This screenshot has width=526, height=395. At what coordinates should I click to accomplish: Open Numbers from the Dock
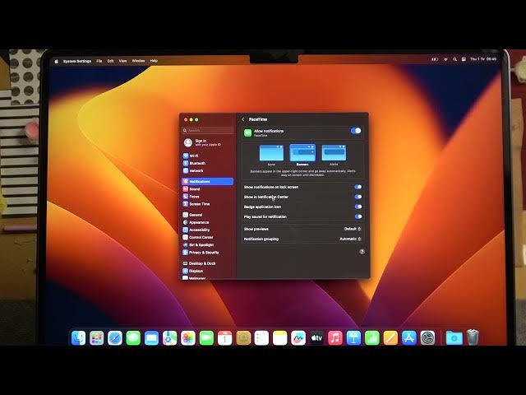(x=371, y=337)
